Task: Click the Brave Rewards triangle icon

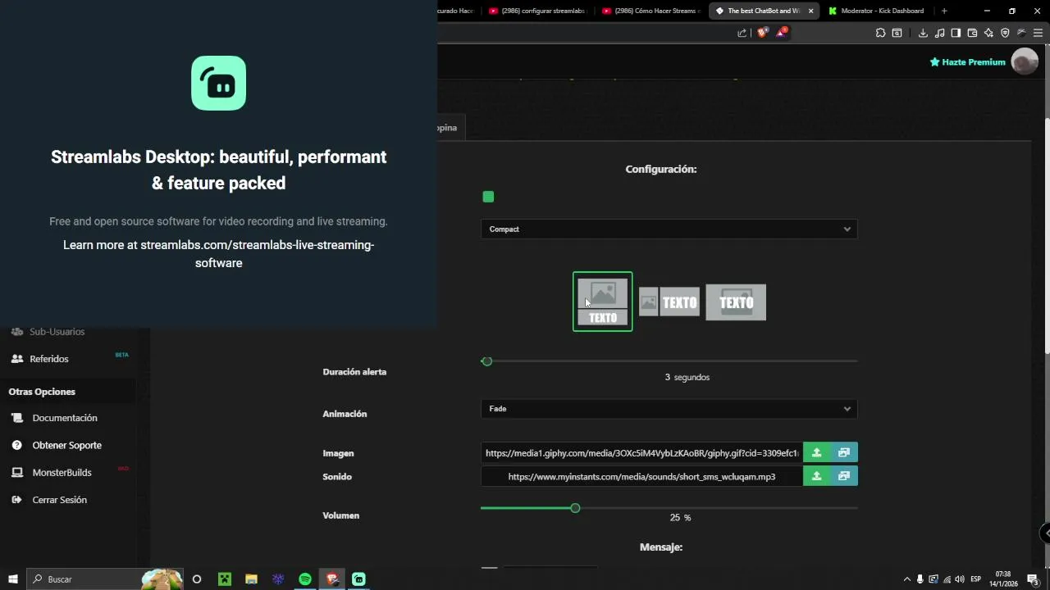Action: tap(783, 32)
